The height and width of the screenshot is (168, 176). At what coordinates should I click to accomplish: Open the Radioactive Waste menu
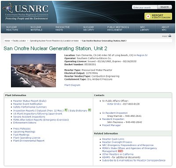tap(62, 29)
